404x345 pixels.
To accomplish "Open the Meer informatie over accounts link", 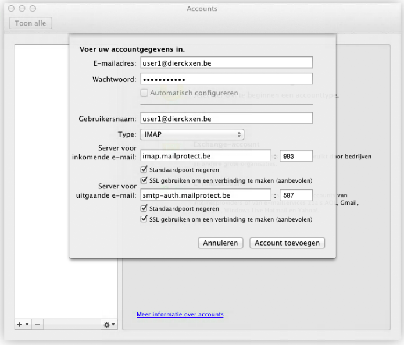I will [x=180, y=314].
